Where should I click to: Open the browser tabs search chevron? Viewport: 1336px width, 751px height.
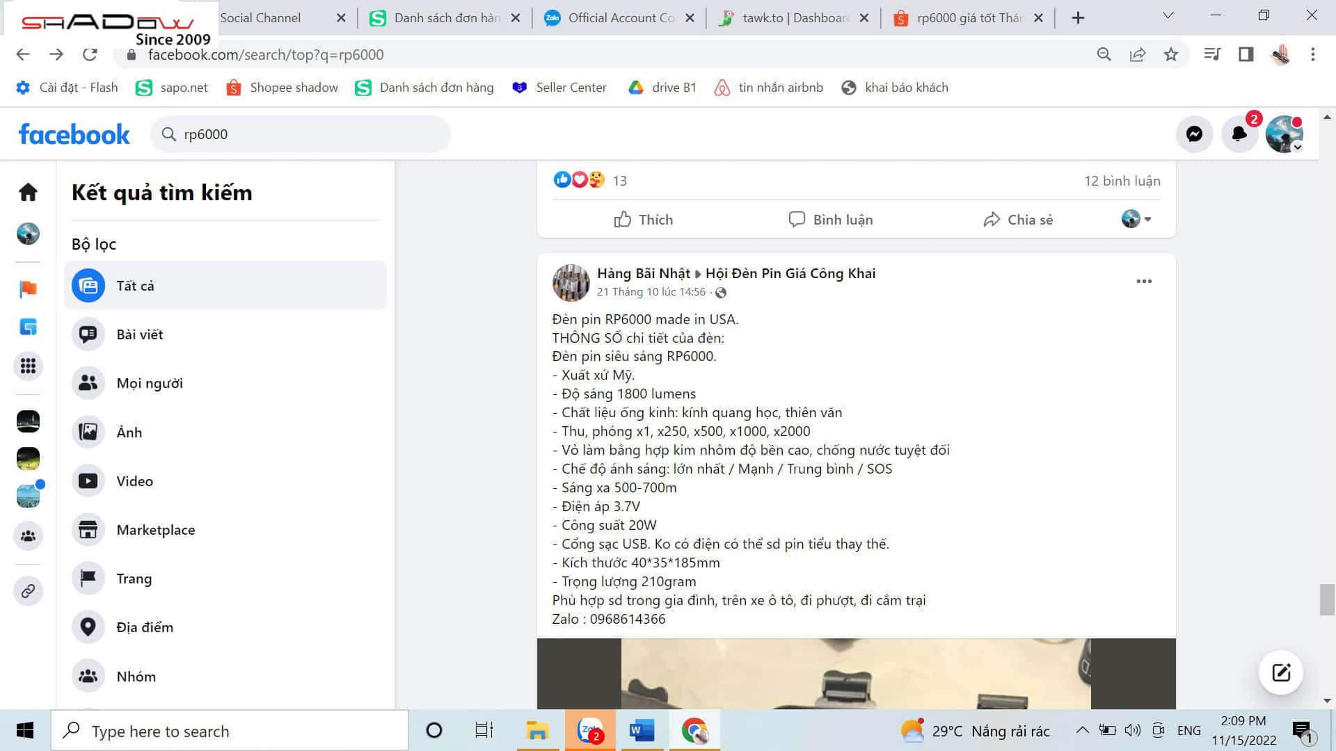[1168, 15]
